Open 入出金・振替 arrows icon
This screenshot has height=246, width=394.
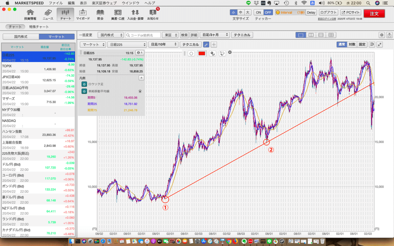pos(135,14)
